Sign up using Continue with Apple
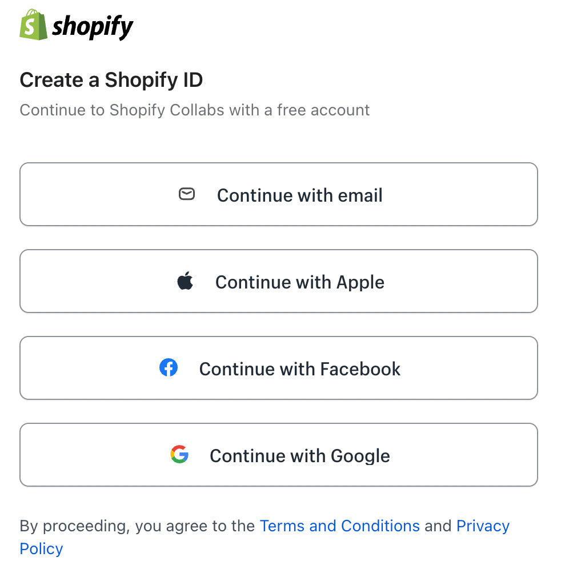This screenshot has width=561, height=561. (299, 282)
